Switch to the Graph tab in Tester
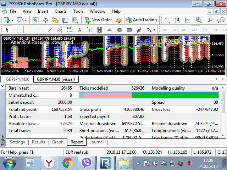The width and height of the screenshot is (227, 170). coord(58,142)
